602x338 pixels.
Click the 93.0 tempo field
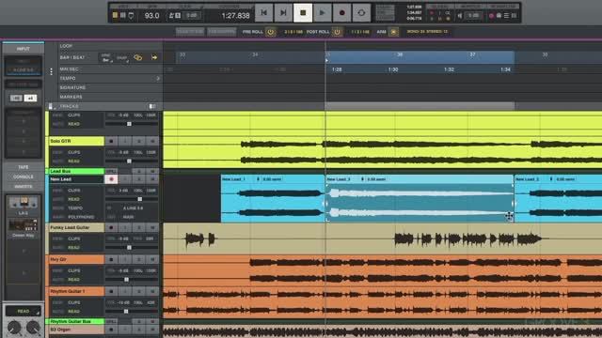[x=151, y=15]
